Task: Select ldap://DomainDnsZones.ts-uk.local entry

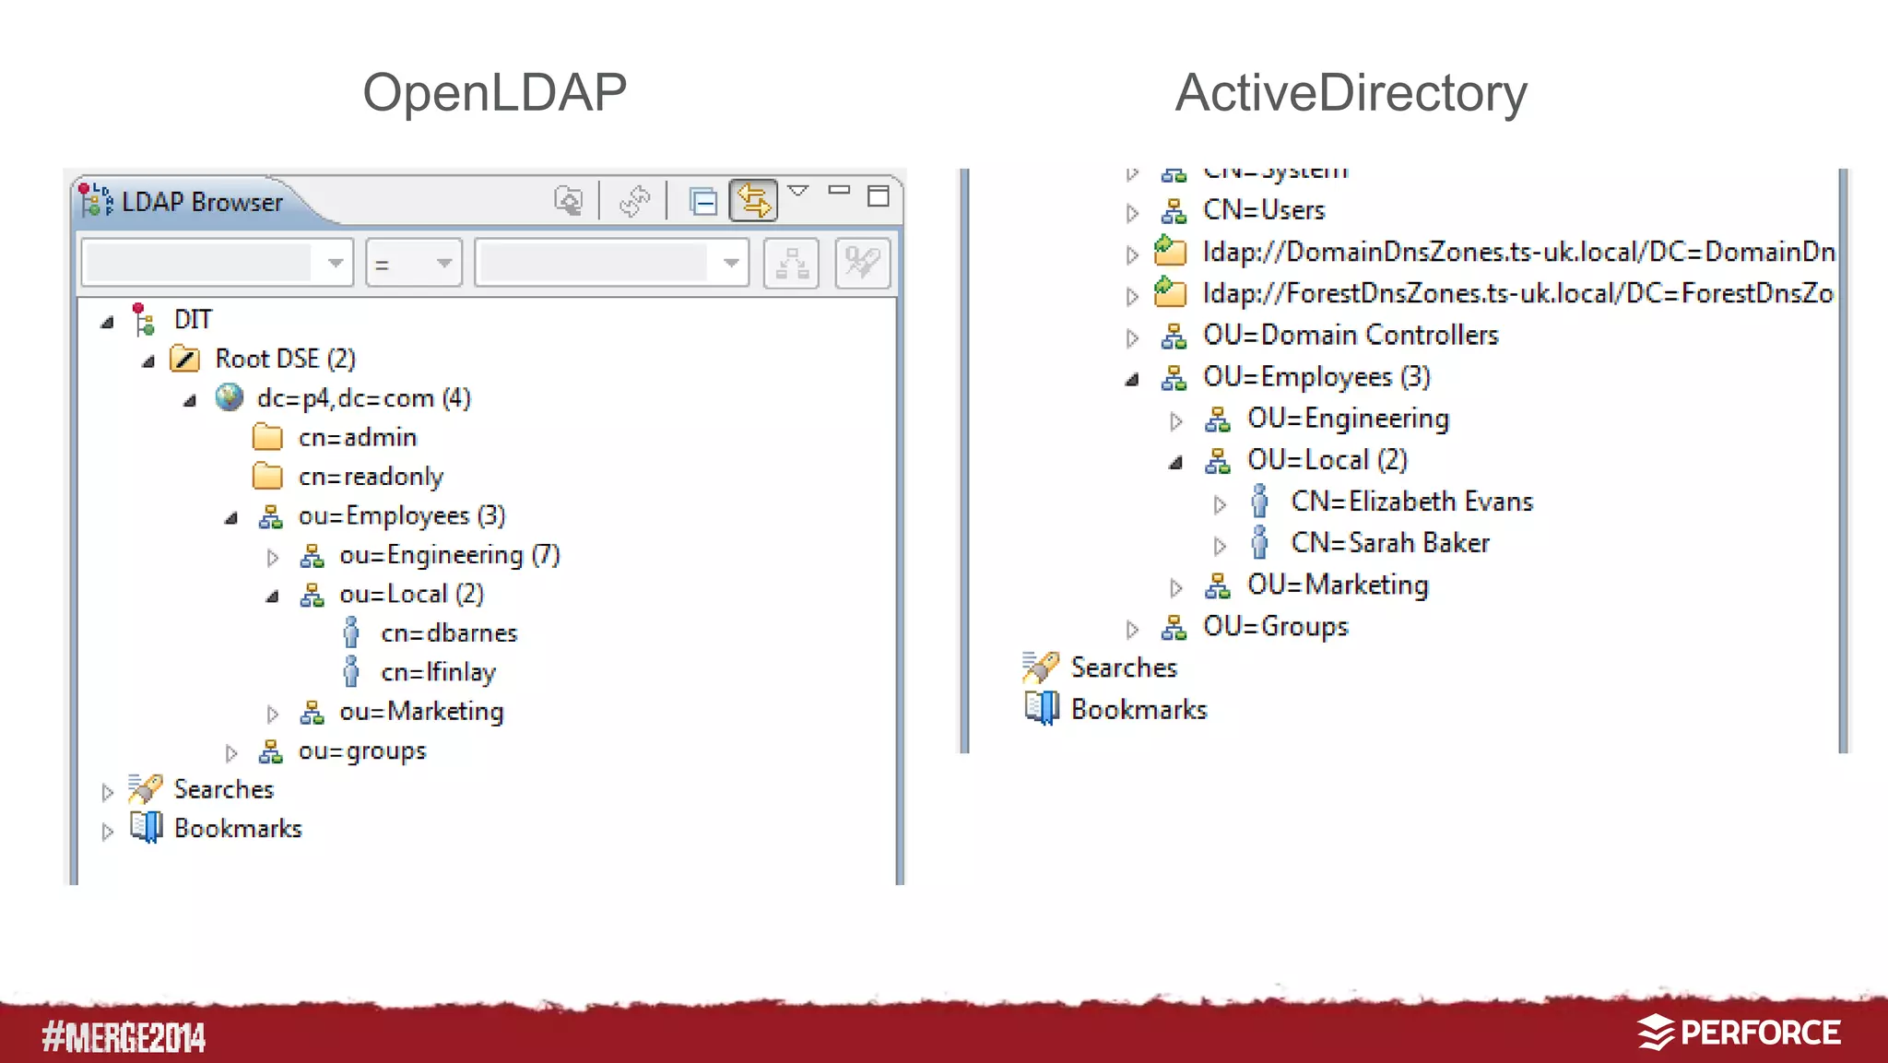Action: coord(1518,252)
